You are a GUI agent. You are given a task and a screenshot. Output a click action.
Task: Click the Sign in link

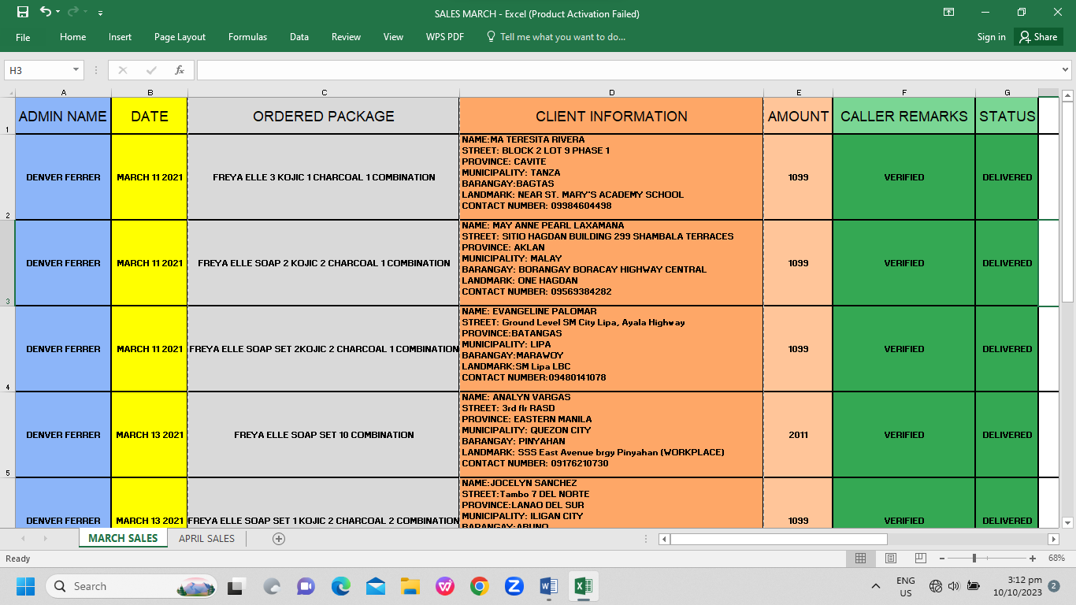coord(991,37)
